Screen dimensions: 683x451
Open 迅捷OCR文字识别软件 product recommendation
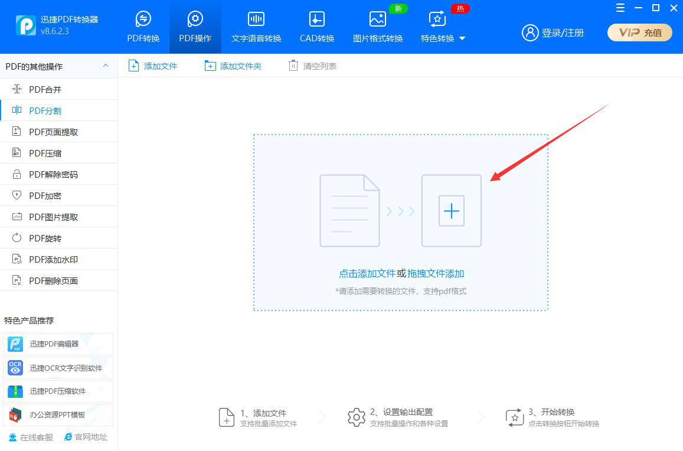[58, 368]
